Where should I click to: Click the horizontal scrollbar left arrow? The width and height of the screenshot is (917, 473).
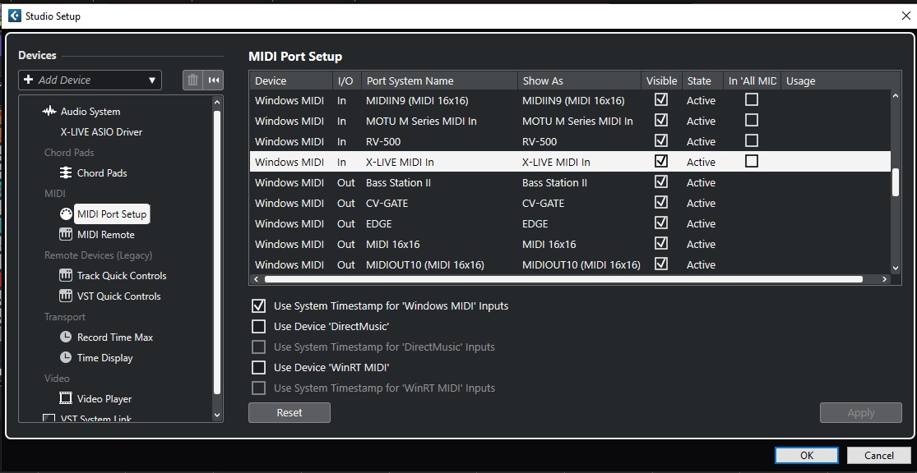pyautogui.click(x=255, y=280)
